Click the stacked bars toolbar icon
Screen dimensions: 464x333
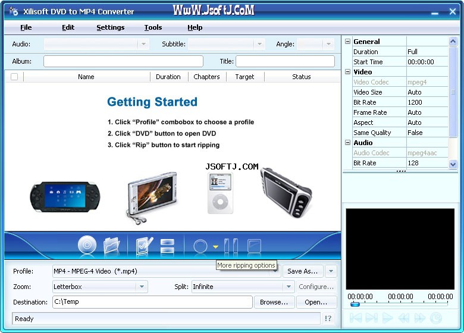pos(167,246)
